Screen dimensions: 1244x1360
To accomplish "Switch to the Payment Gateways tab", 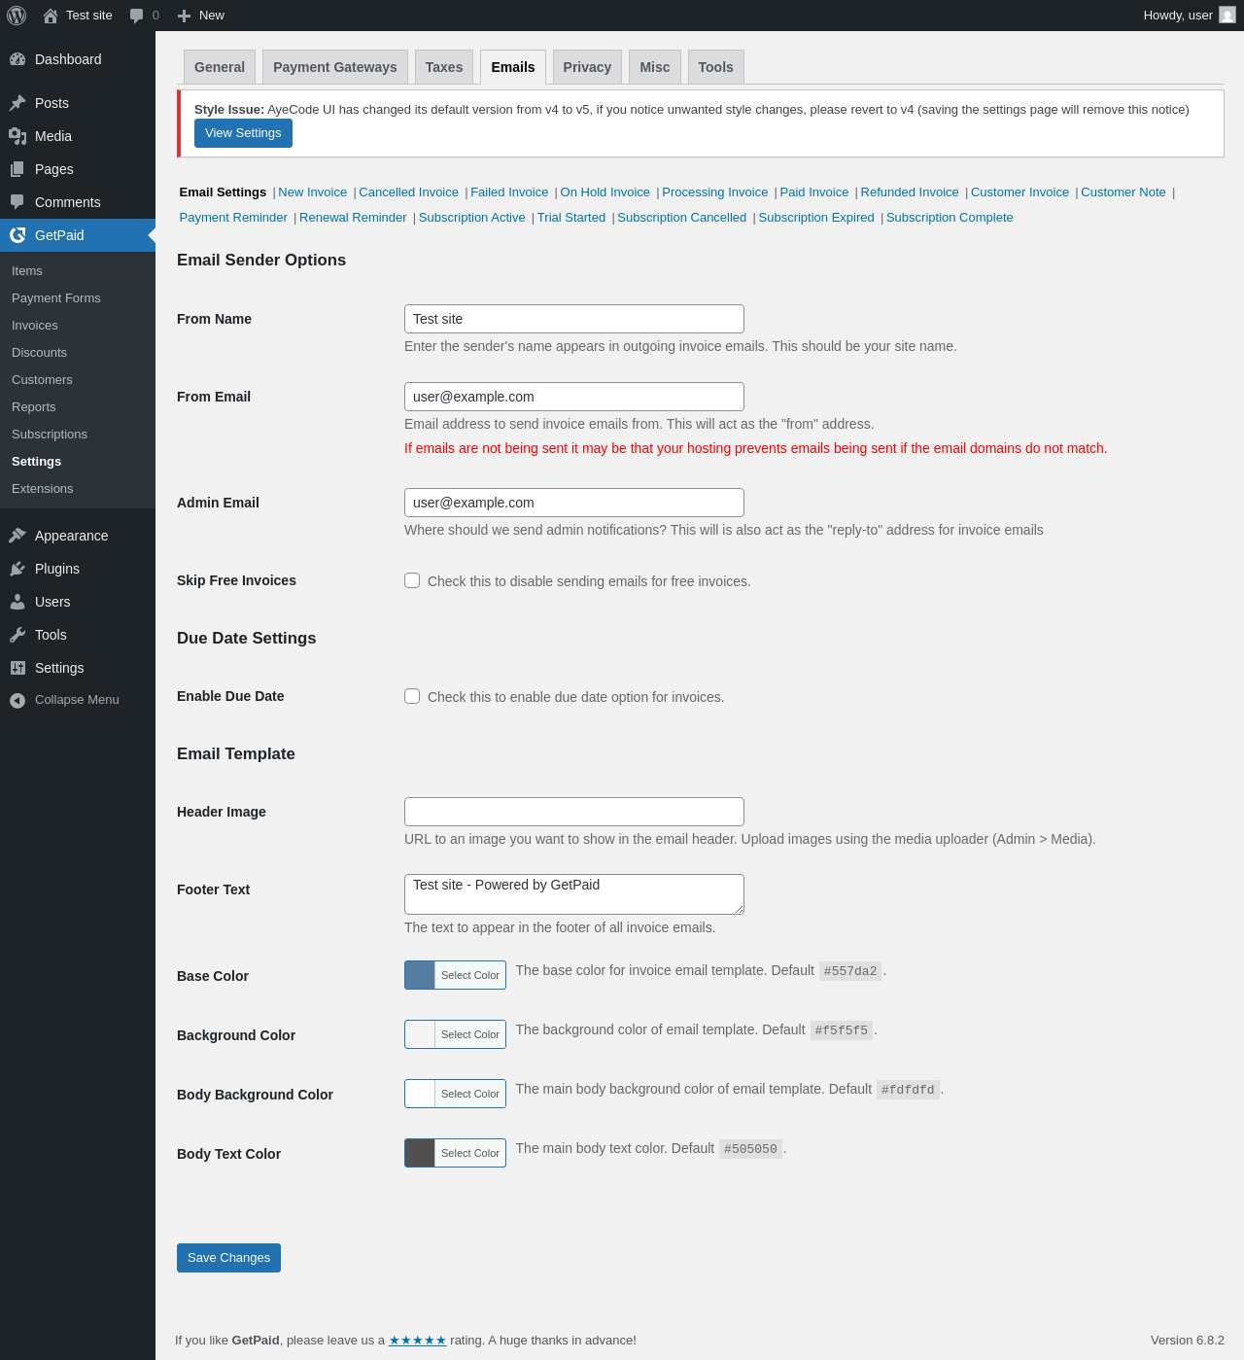I will pos(335,67).
